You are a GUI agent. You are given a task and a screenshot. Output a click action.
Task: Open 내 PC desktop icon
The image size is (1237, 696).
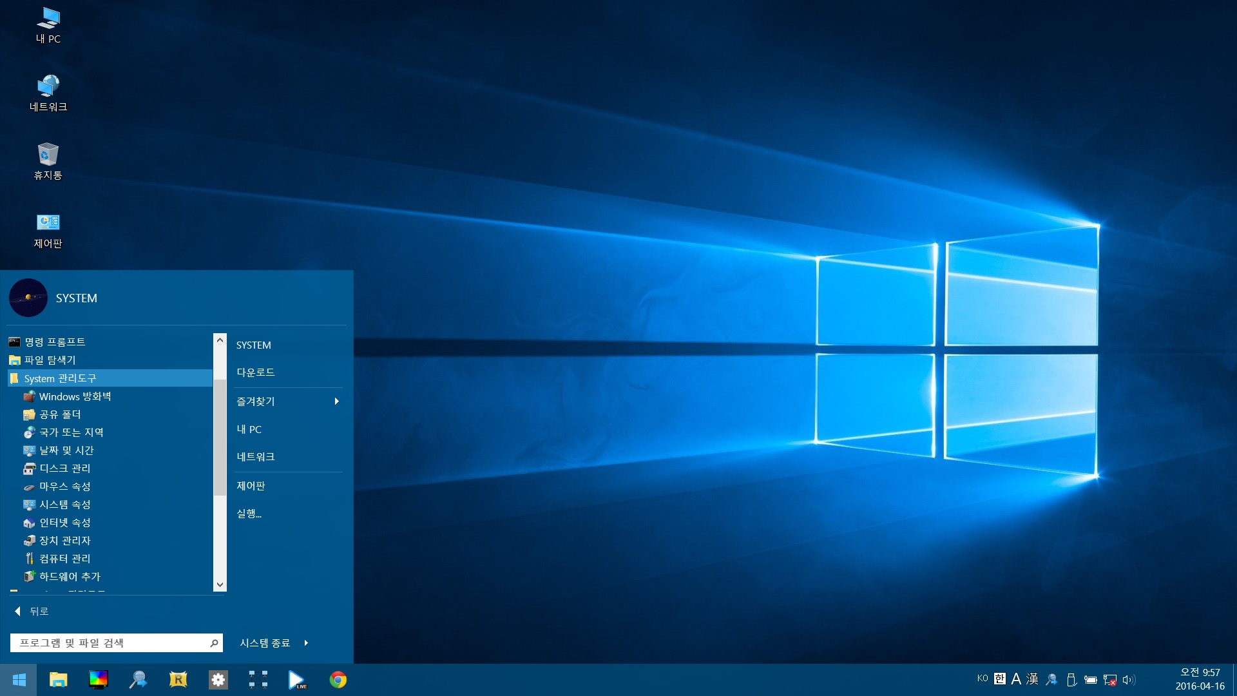(48, 25)
